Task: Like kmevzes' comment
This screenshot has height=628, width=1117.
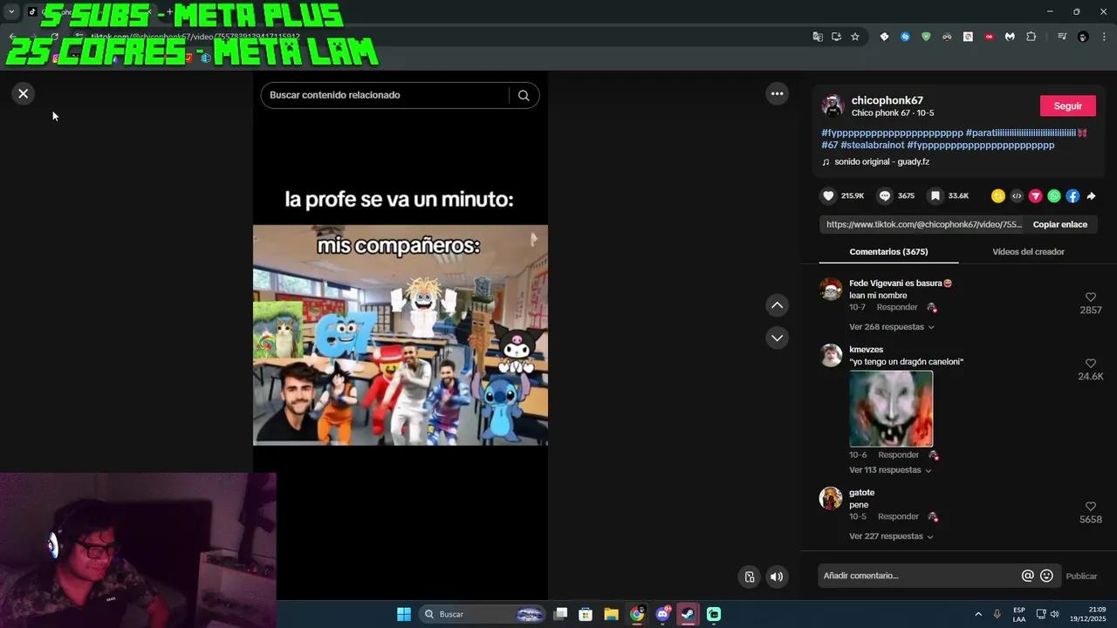Action: pyautogui.click(x=1090, y=363)
